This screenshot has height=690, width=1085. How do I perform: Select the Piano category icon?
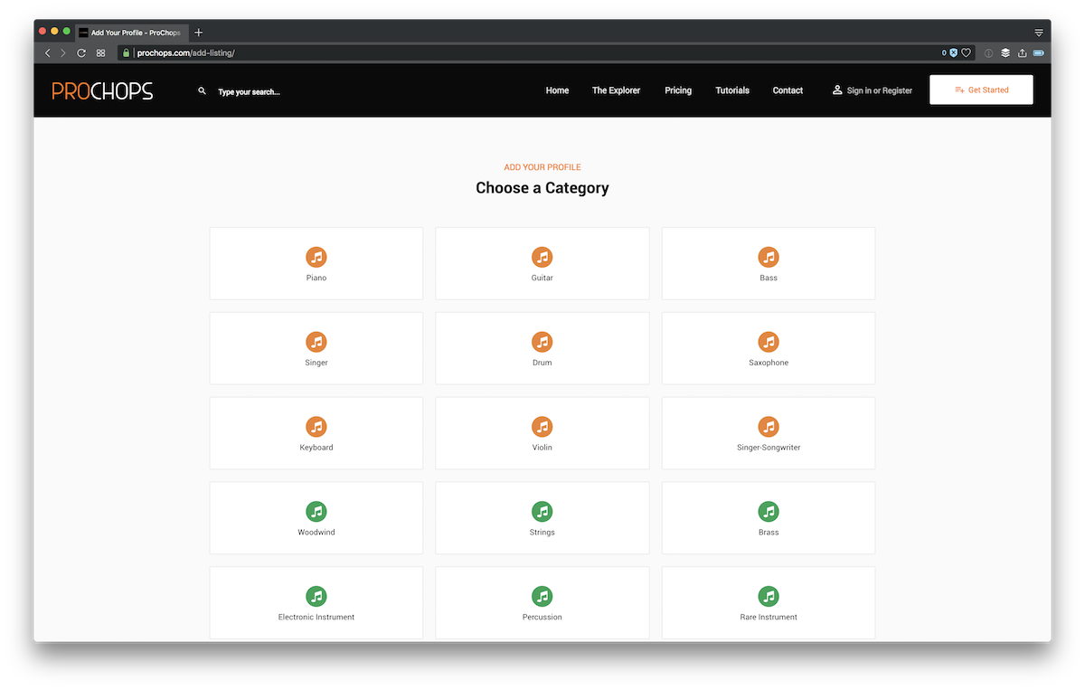[316, 257]
